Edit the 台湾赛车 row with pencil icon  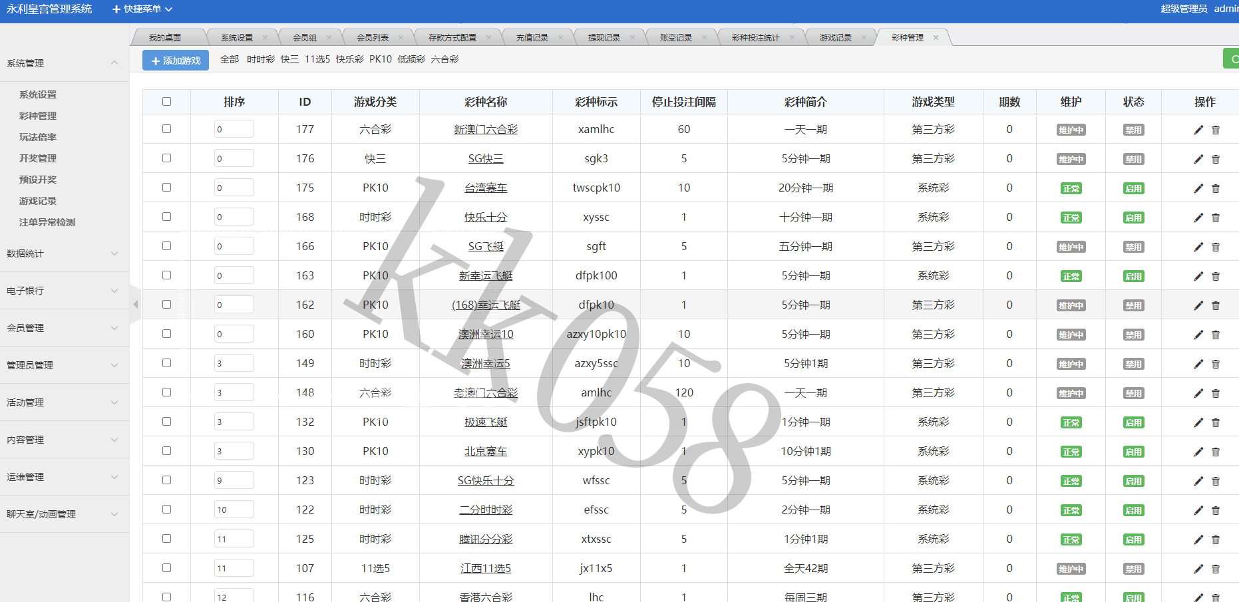coord(1198,188)
